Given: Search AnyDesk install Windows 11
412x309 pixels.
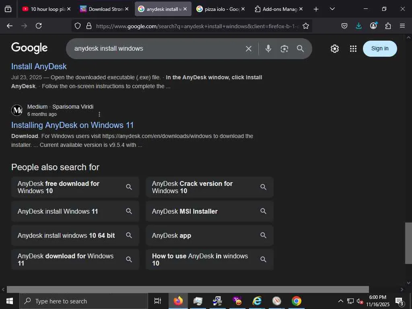Looking at the screenshot, I should (x=75, y=211).
